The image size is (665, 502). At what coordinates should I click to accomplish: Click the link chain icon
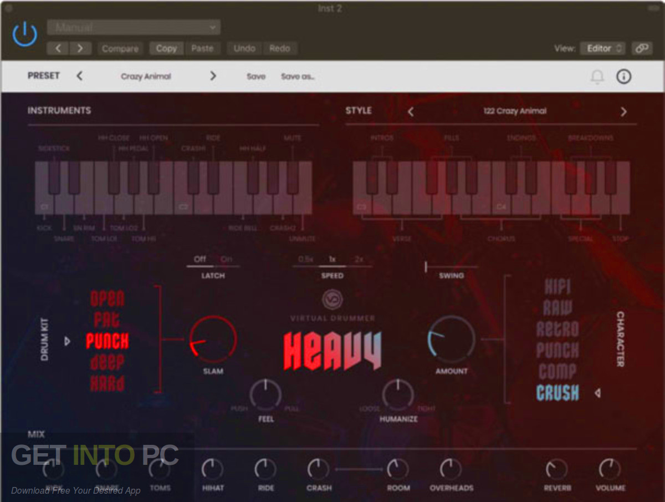(642, 48)
